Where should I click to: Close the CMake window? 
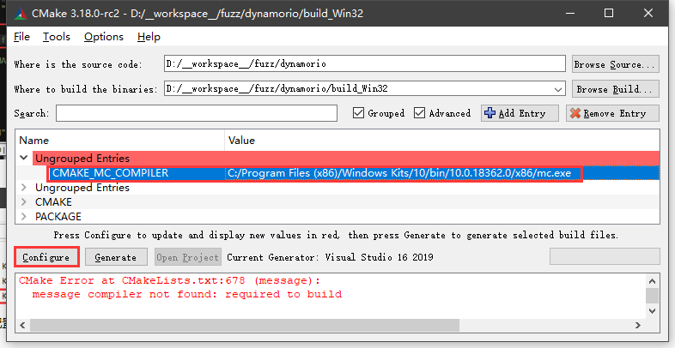[x=648, y=14]
